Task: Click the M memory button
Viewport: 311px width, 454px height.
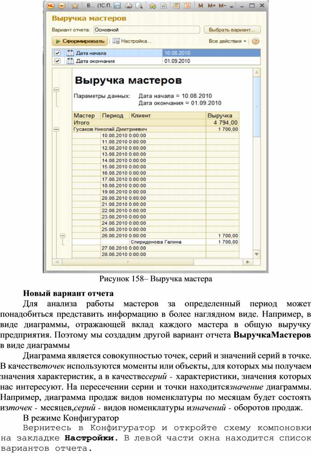Action: tap(201, 5)
